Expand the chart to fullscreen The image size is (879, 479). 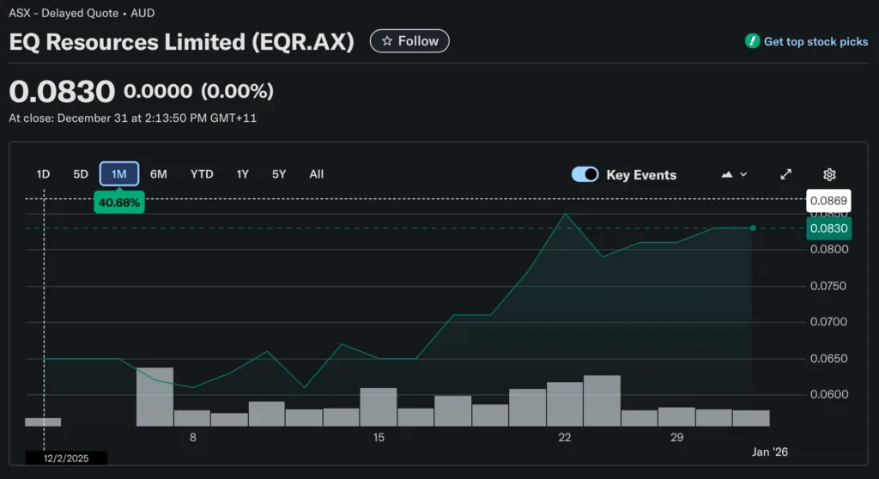click(785, 174)
